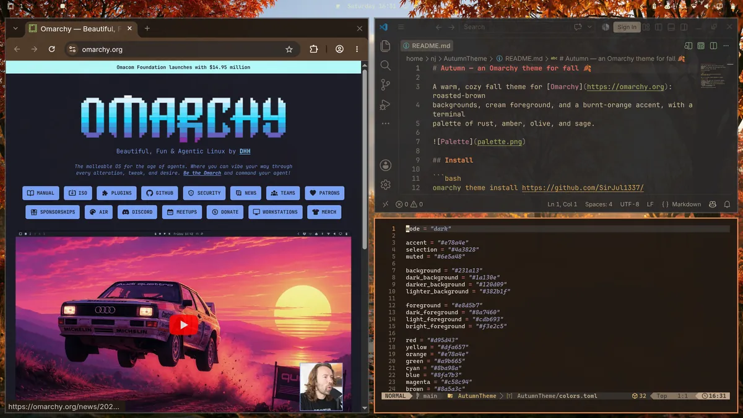This screenshot has width=743, height=418.
Task: Expand the nj breadcrumb in VS Code
Action: click(433, 59)
